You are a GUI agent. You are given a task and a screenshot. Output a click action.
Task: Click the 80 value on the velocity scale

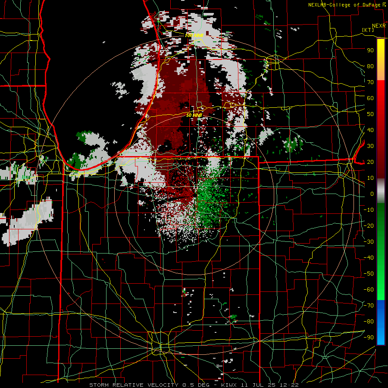pos(370,66)
